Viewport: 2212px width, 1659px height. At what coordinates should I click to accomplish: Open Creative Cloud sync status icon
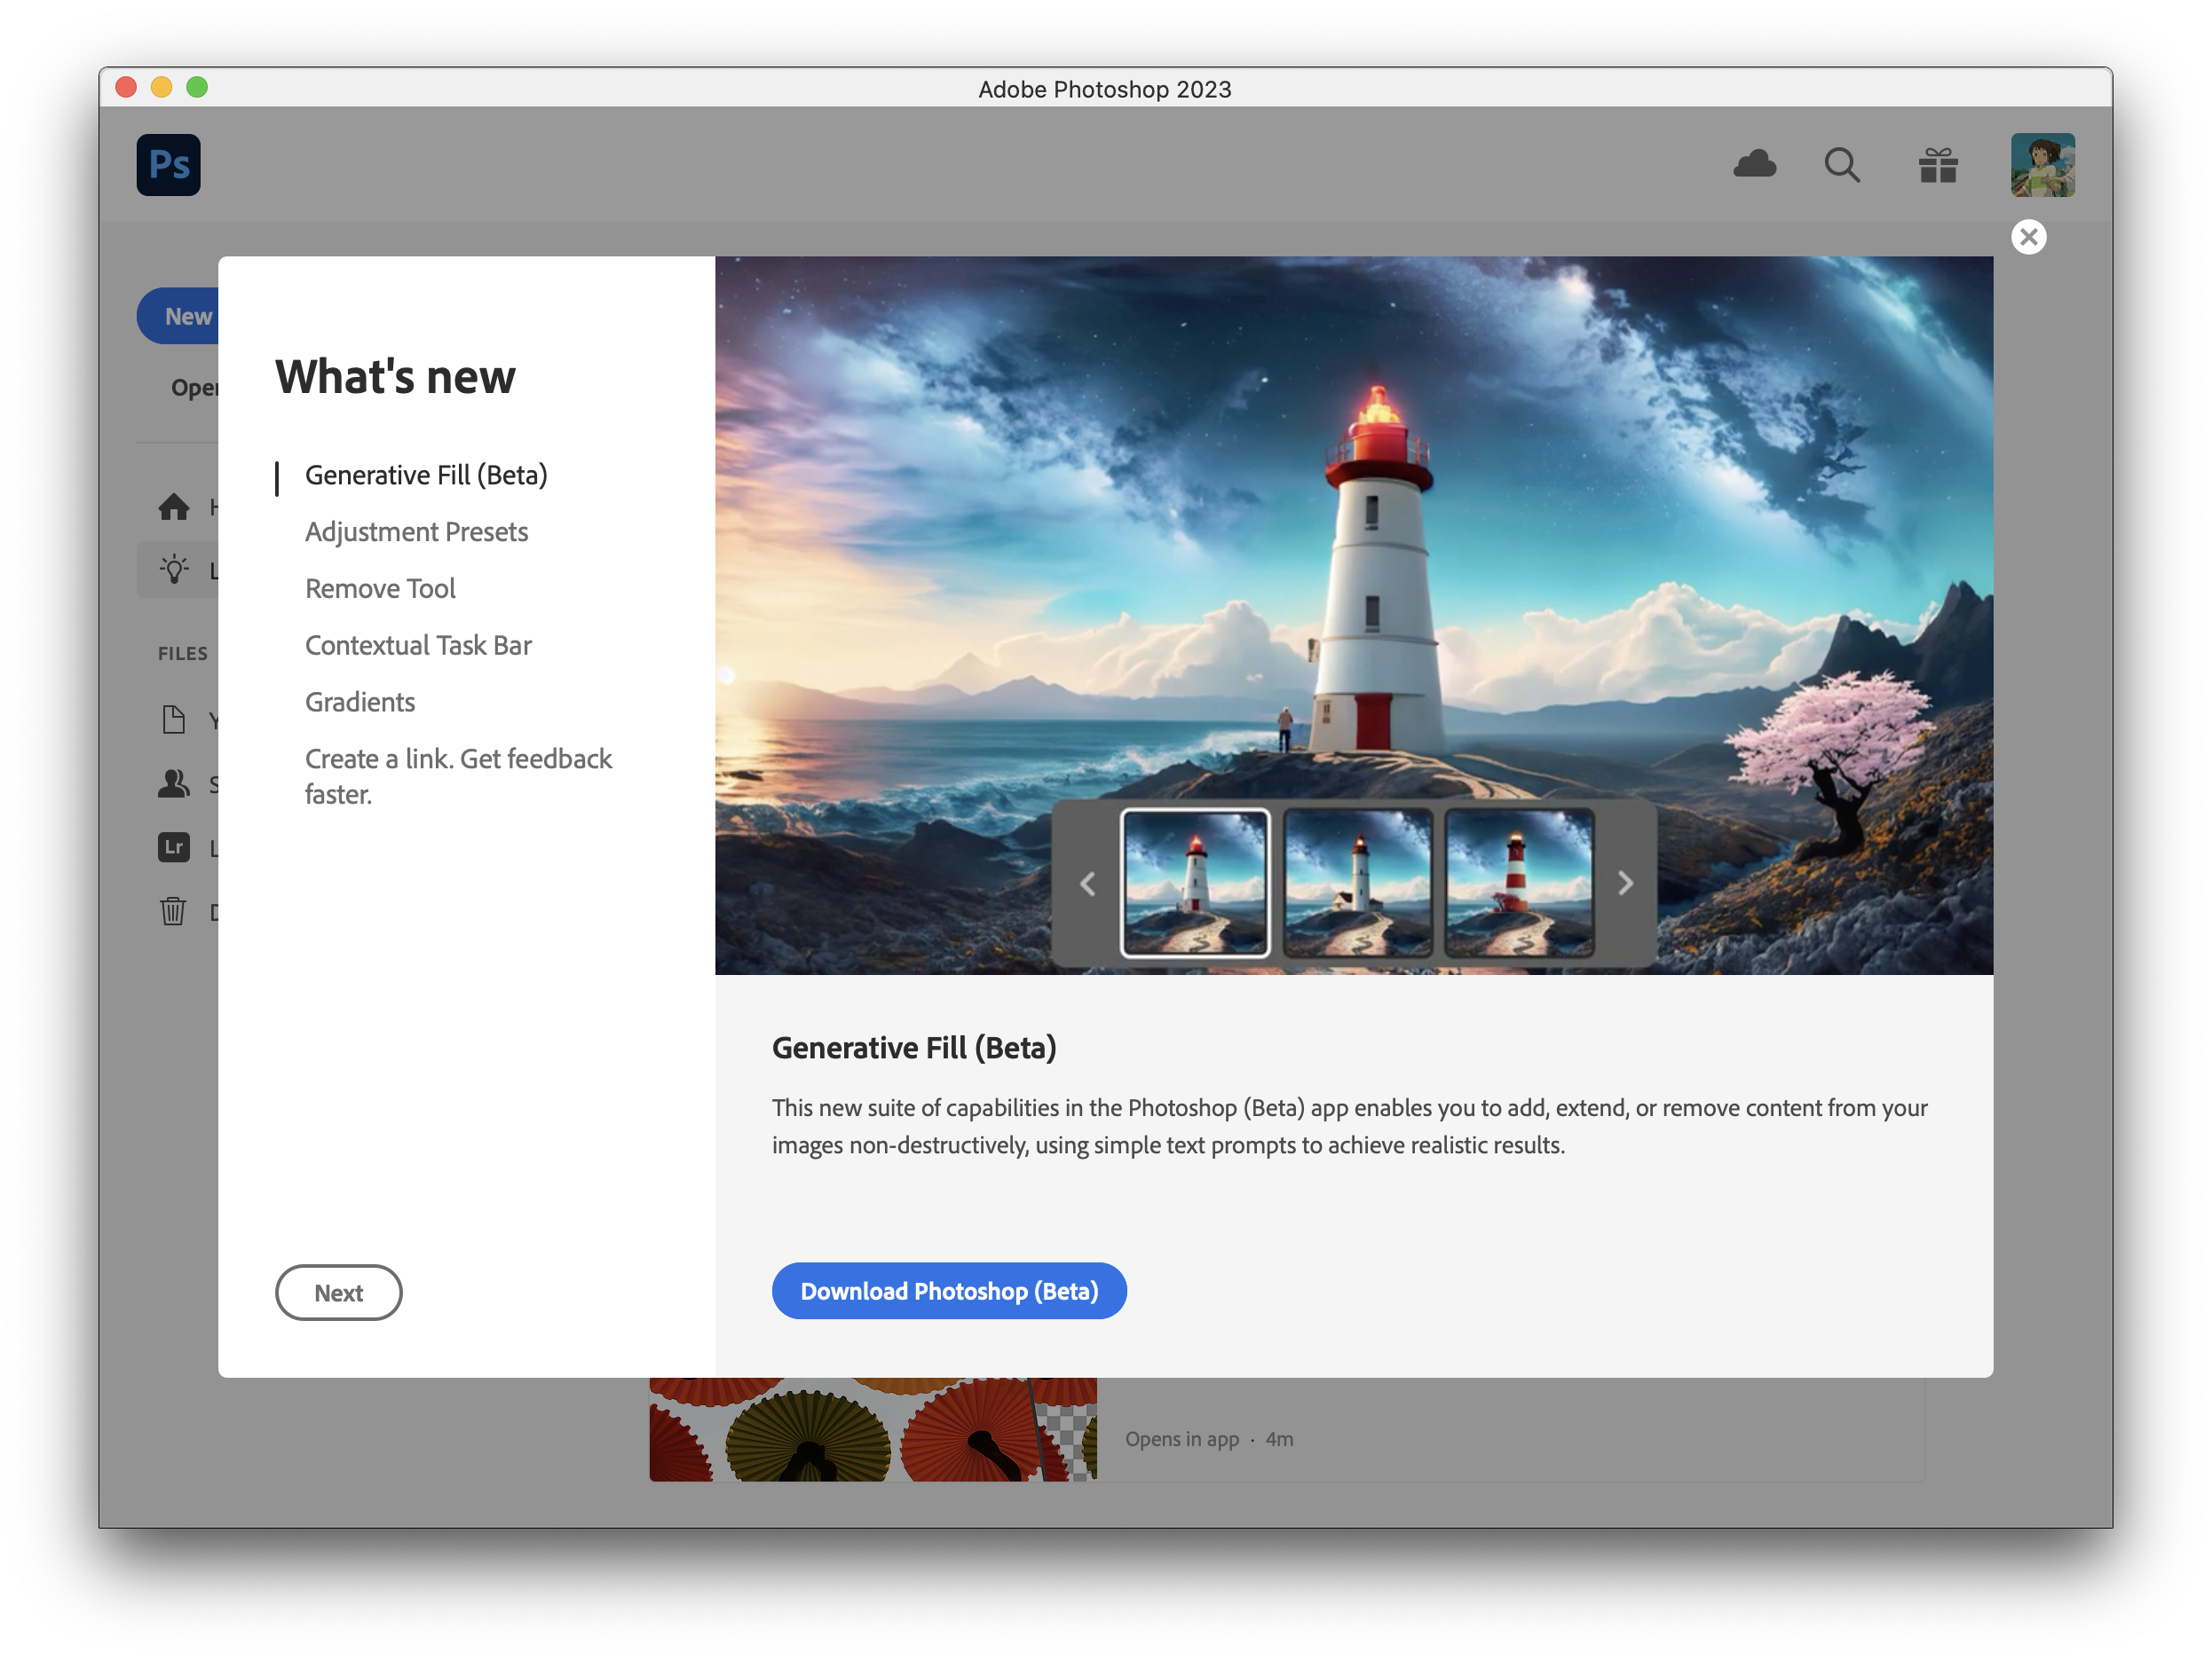click(1754, 164)
